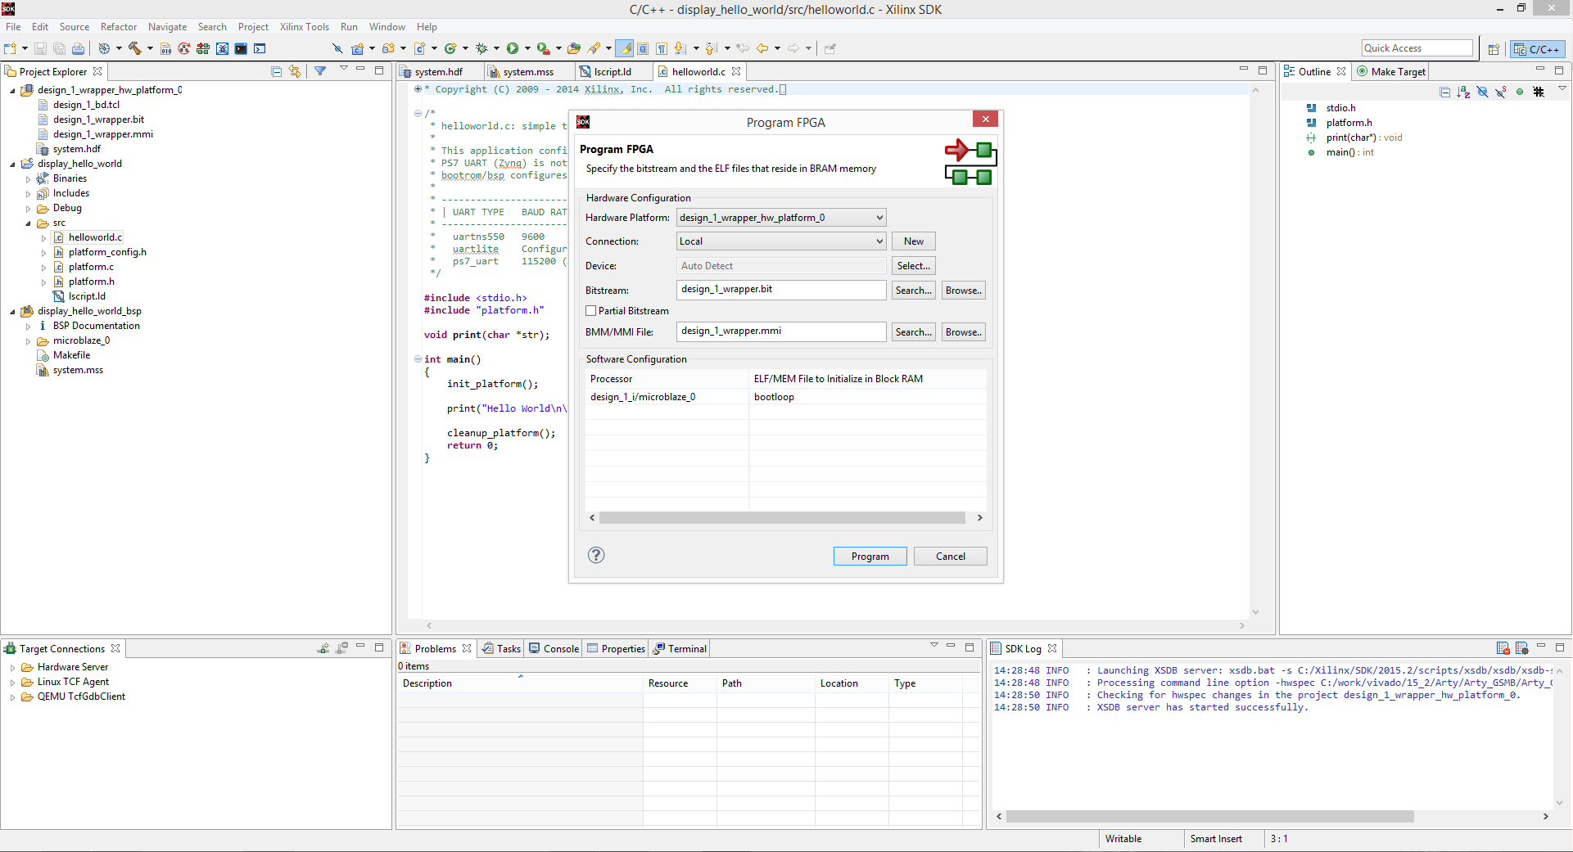Sort Outline items alphabetically
1573x852 pixels.
(x=1463, y=92)
